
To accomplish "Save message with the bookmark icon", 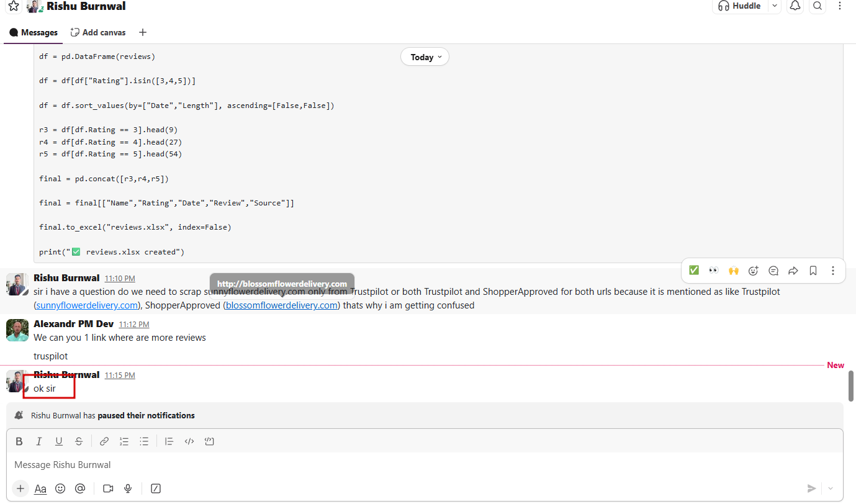I will [x=813, y=271].
